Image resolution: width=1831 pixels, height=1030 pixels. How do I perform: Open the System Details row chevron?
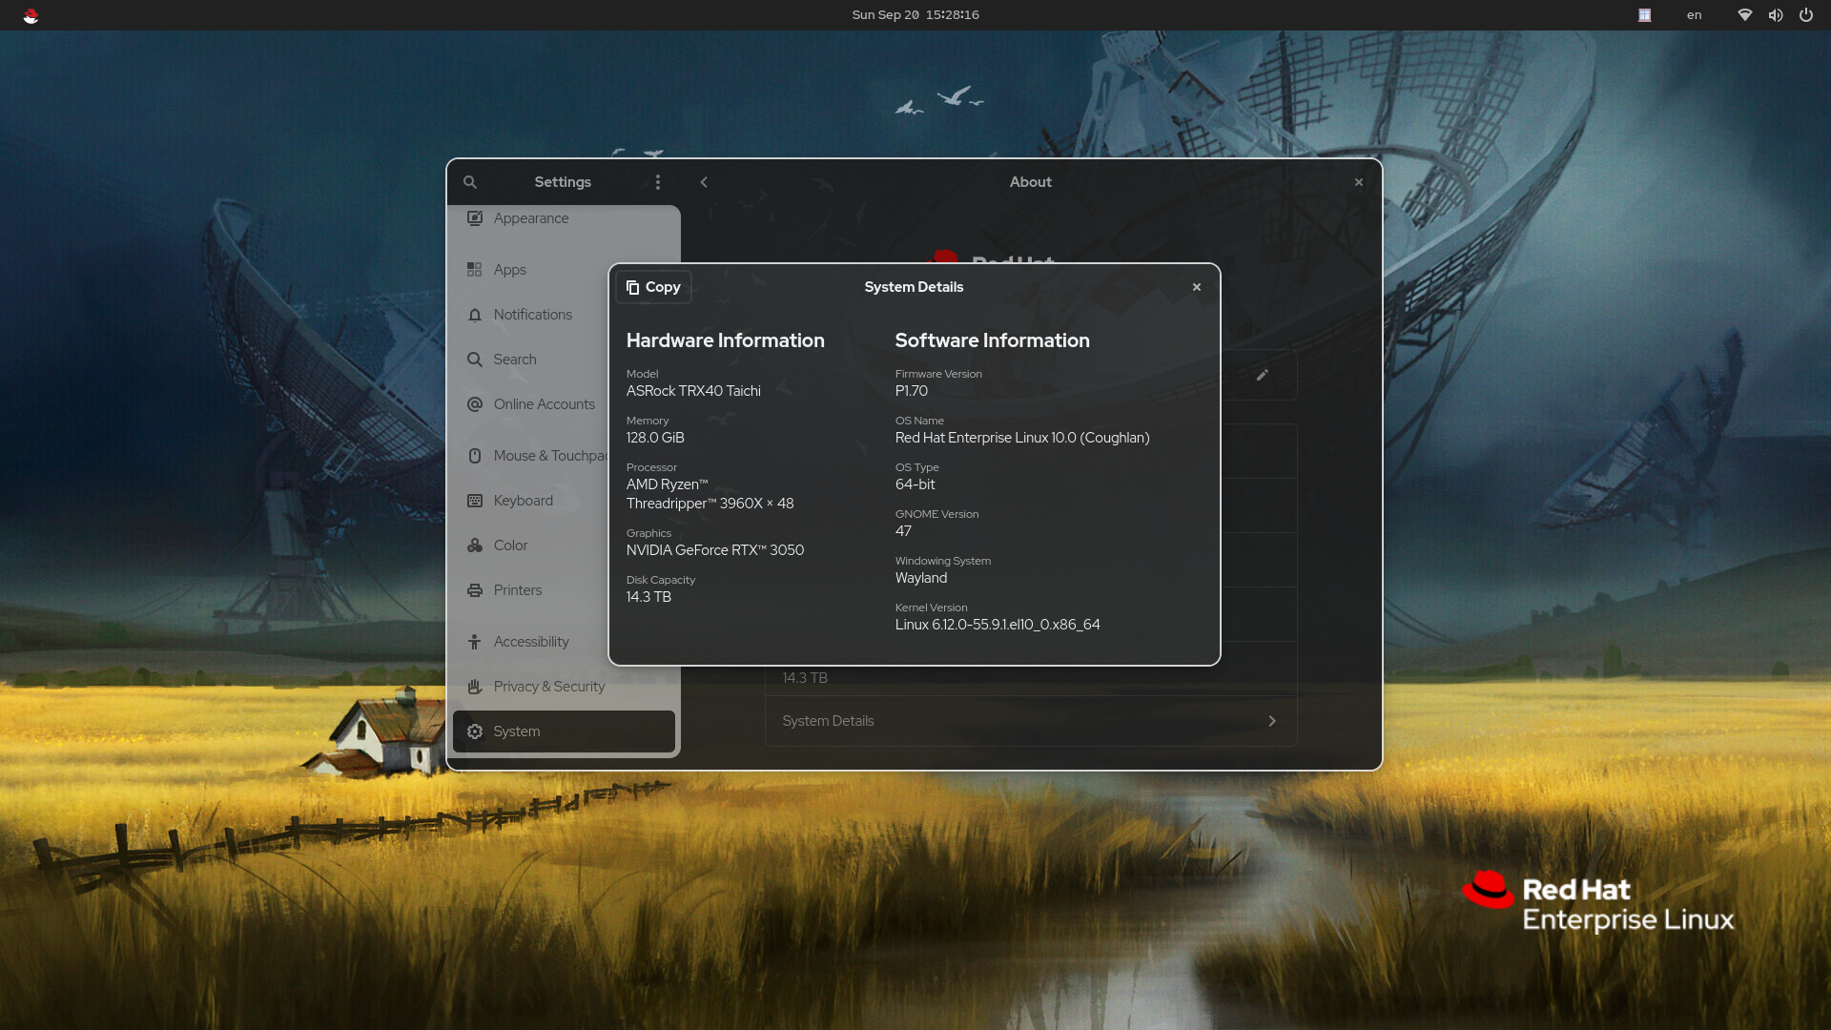coord(1272,721)
